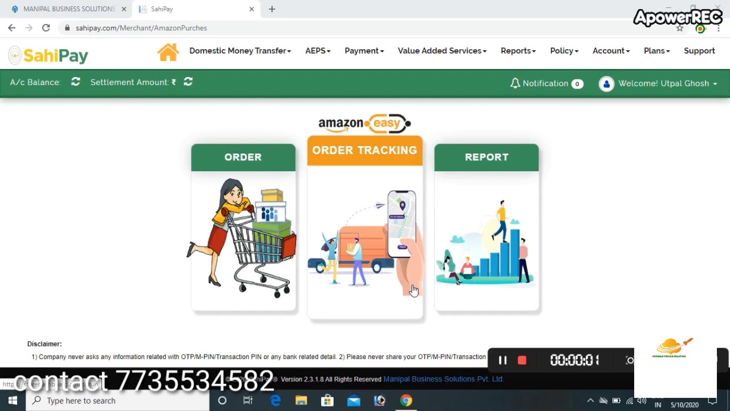
Task: Expand the Policy menu
Action: coord(564,51)
